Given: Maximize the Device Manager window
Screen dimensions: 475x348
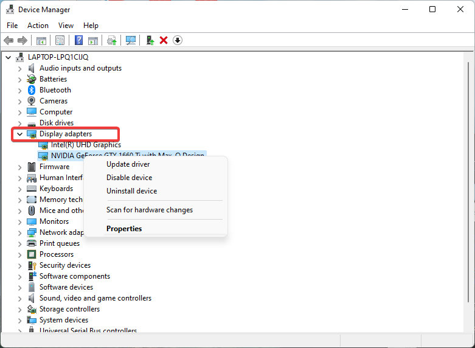Looking at the screenshot, I should 432,9.
